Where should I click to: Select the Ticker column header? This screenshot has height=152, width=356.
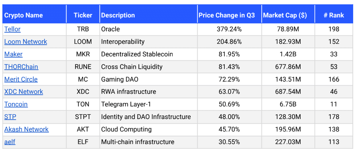[x=83, y=15]
